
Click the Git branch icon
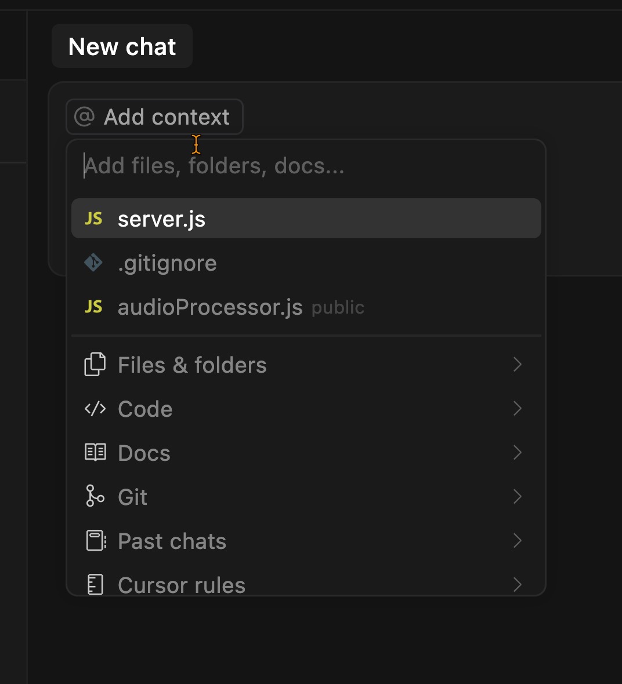pyautogui.click(x=95, y=497)
